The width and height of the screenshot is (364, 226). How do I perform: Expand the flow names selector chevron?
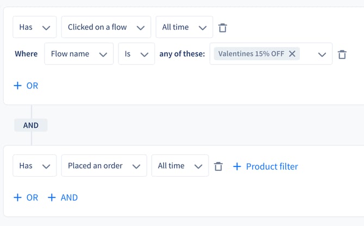point(322,55)
